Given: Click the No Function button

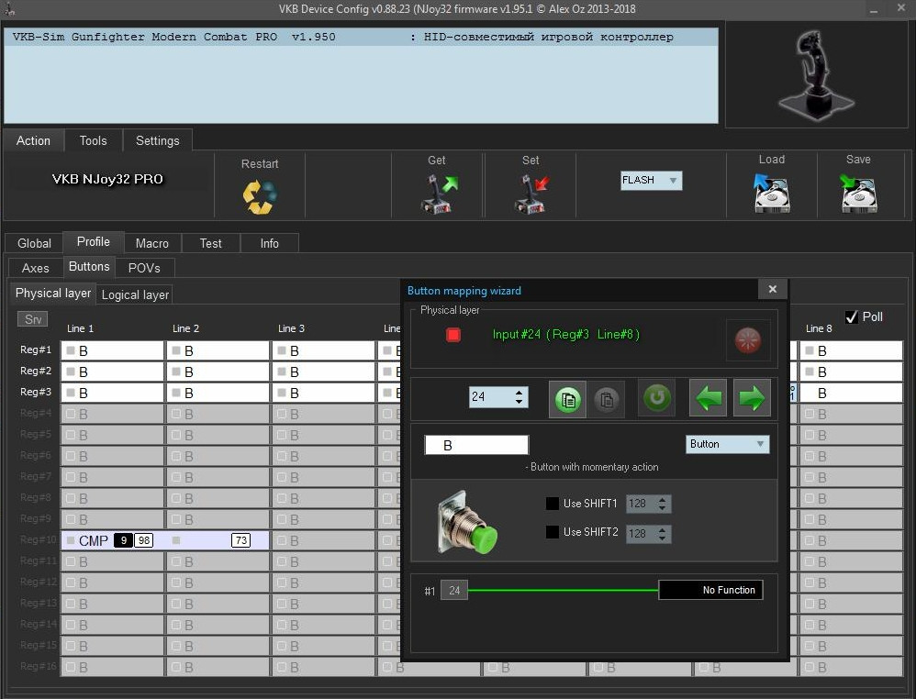Looking at the screenshot, I should (710, 590).
